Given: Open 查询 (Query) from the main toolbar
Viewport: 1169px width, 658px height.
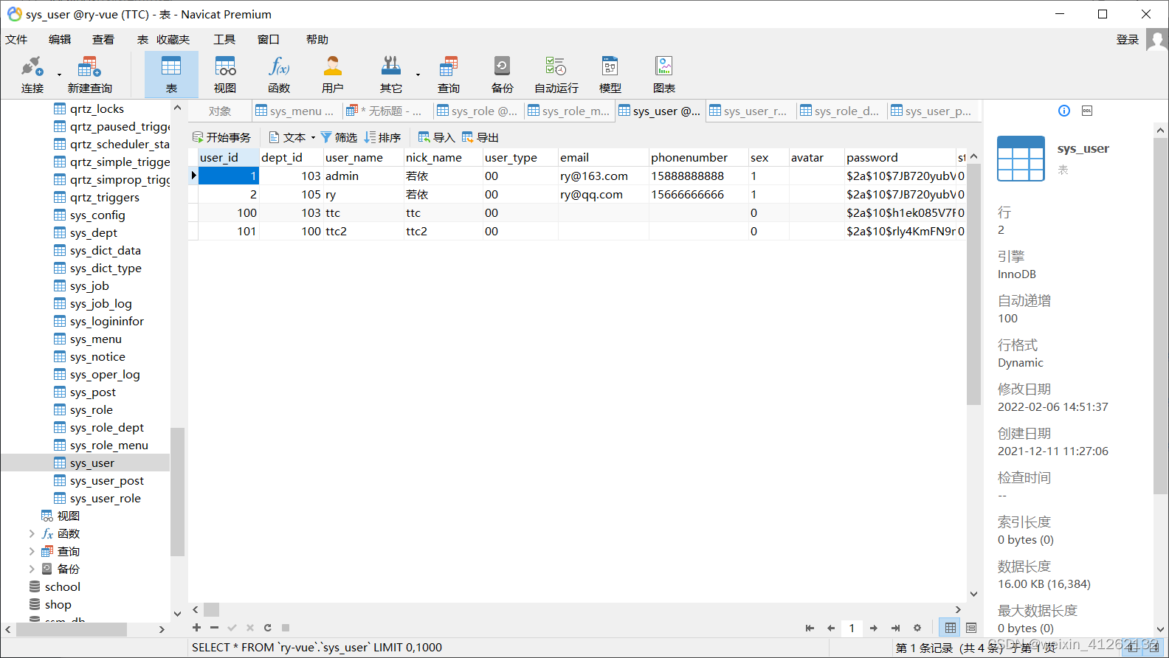Looking at the screenshot, I should (449, 75).
